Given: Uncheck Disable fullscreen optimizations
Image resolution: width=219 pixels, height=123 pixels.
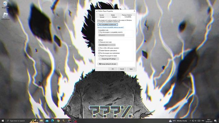Looking at the screenshot, I should (x=99, y=51).
